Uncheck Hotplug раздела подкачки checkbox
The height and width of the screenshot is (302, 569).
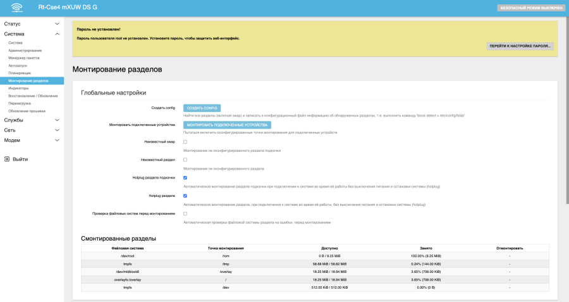coord(185,178)
